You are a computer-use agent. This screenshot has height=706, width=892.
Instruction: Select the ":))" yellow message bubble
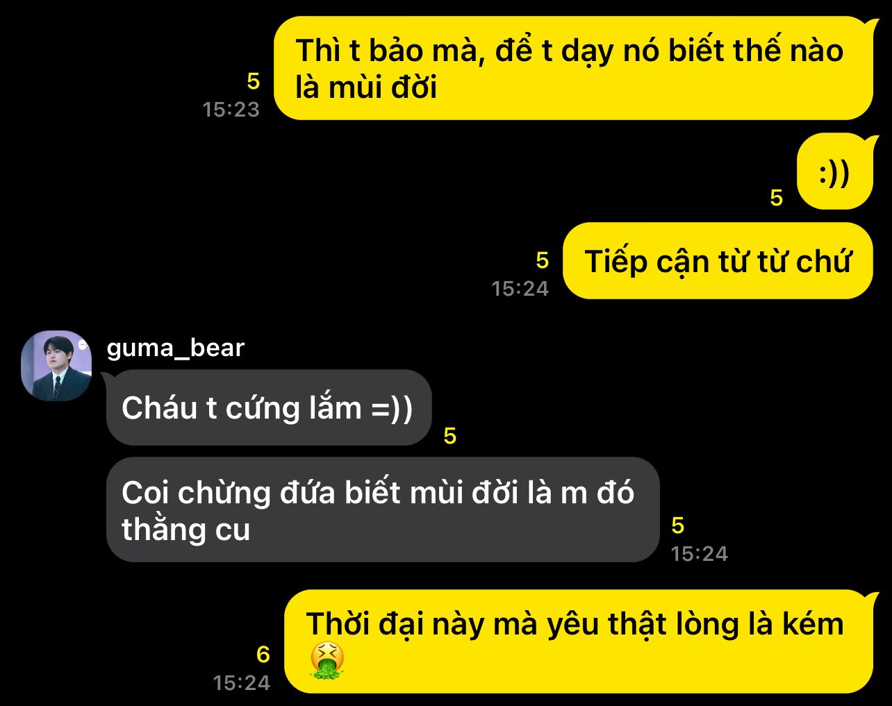click(x=834, y=171)
